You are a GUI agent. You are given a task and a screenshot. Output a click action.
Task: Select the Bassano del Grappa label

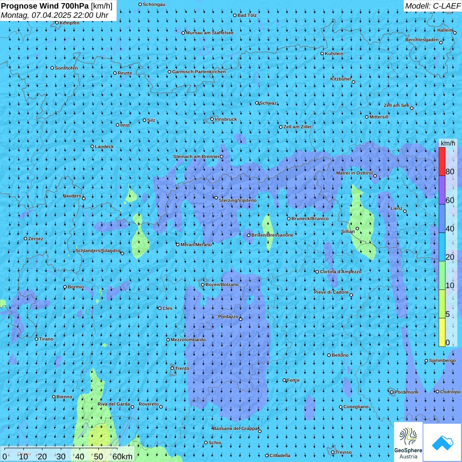click(x=235, y=428)
